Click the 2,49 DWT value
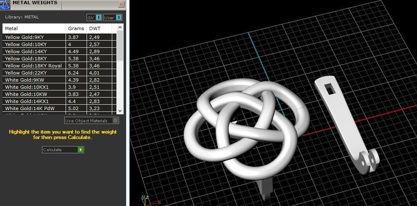The image size is (417, 206). pos(95,37)
